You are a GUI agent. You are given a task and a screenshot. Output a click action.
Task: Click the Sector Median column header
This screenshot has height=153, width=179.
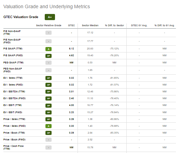[90, 25]
